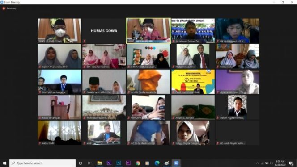Open the clock showing 9:59 AM
This screenshot has width=297, height=167.
pyautogui.click(x=280, y=163)
